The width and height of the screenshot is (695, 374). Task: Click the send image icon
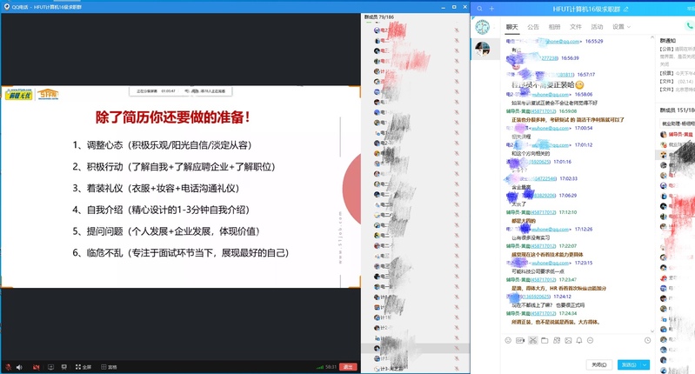coord(569,339)
